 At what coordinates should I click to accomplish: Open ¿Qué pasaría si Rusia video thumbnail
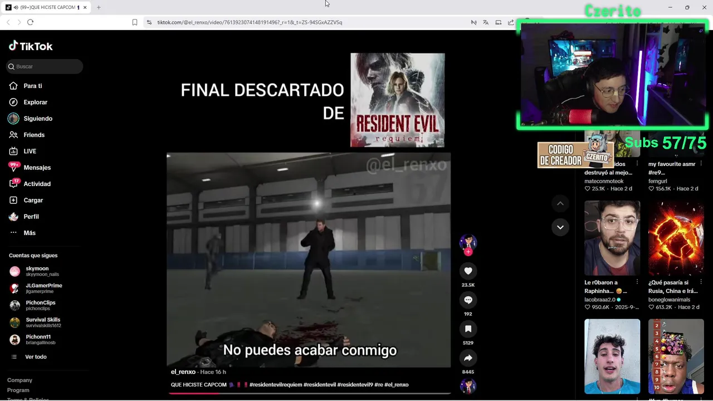[x=676, y=238]
